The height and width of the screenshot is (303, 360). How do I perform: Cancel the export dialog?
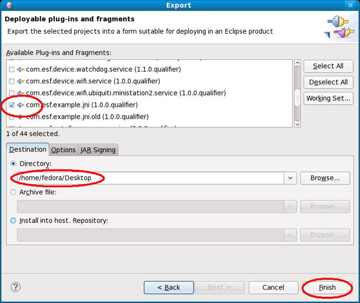[273, 288]
